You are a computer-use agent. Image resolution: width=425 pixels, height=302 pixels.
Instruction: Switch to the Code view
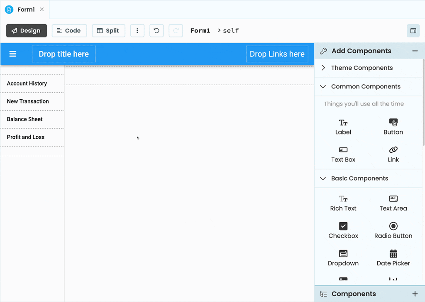pyautogui.click(x=69, y=30)
